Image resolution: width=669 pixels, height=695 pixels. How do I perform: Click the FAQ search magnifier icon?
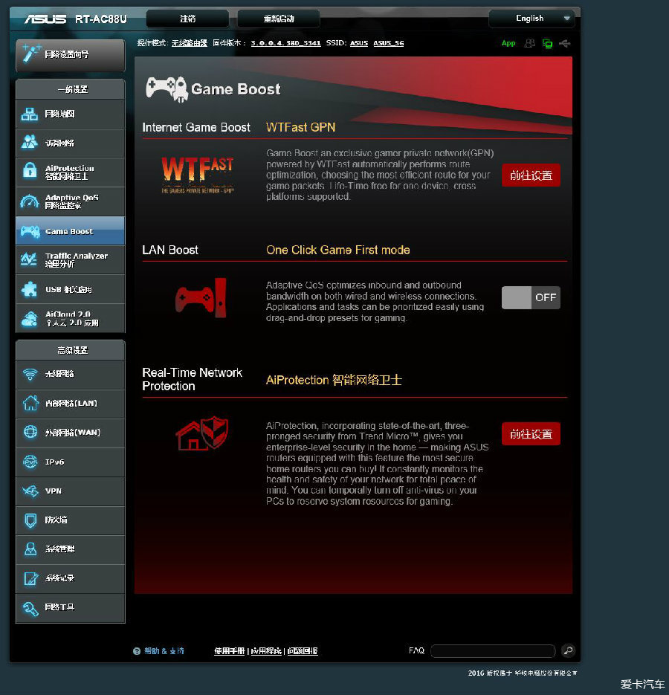568,650
